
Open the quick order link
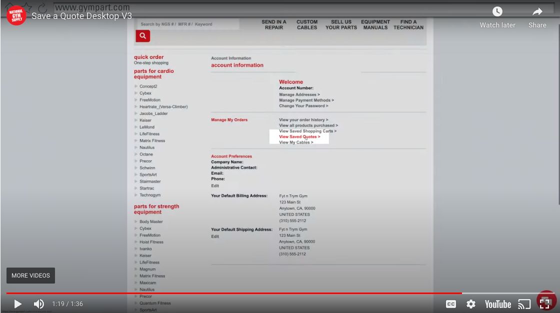(148, 57)
